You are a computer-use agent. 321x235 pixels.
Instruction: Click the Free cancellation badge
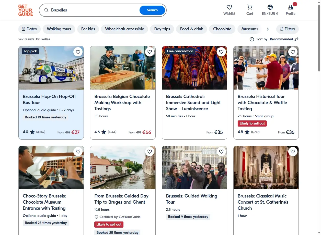pos(180,51)
